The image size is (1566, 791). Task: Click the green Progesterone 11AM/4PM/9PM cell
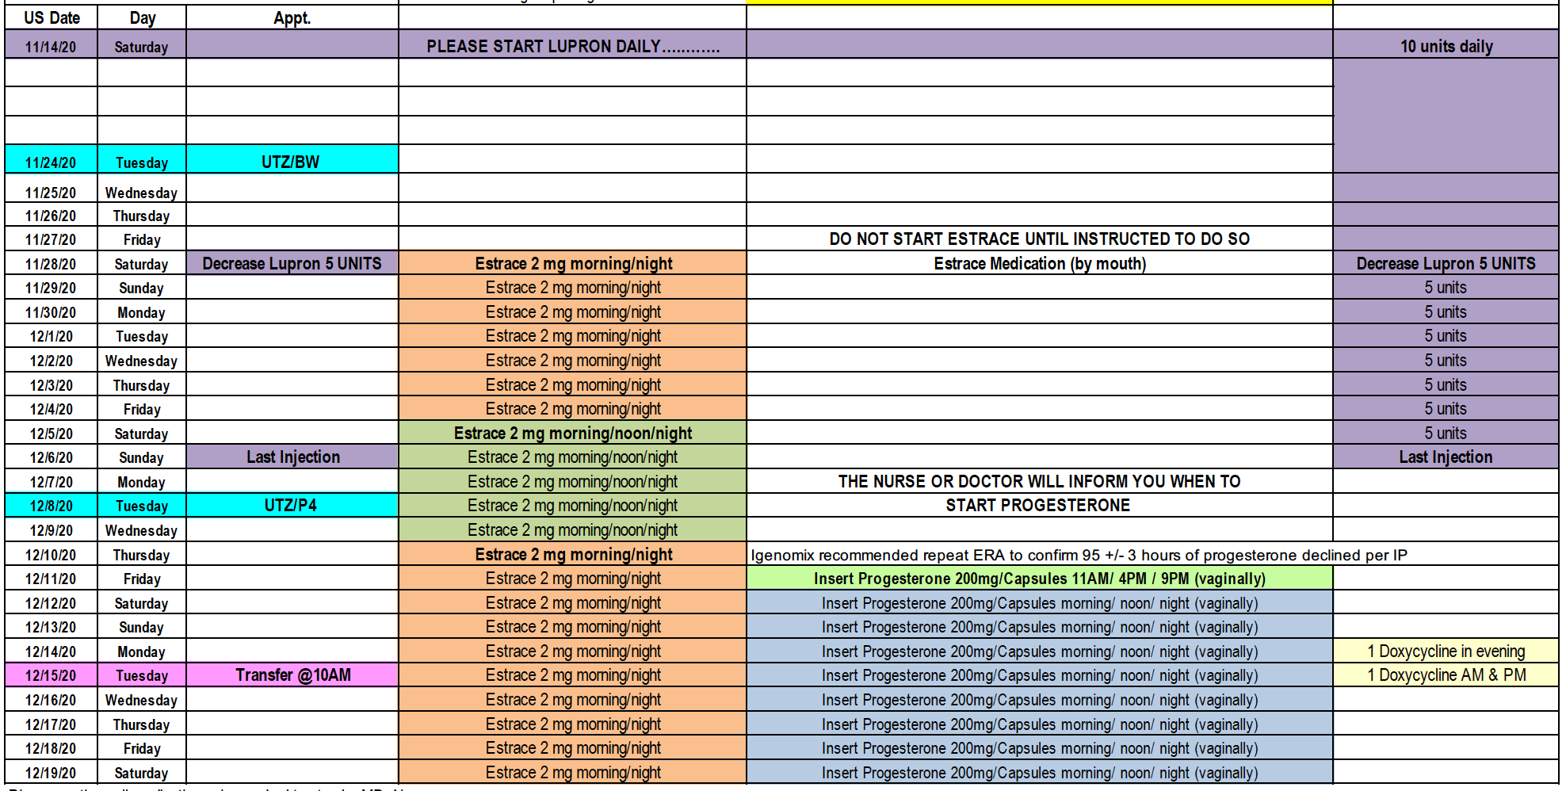click(x=1039, y=579)
